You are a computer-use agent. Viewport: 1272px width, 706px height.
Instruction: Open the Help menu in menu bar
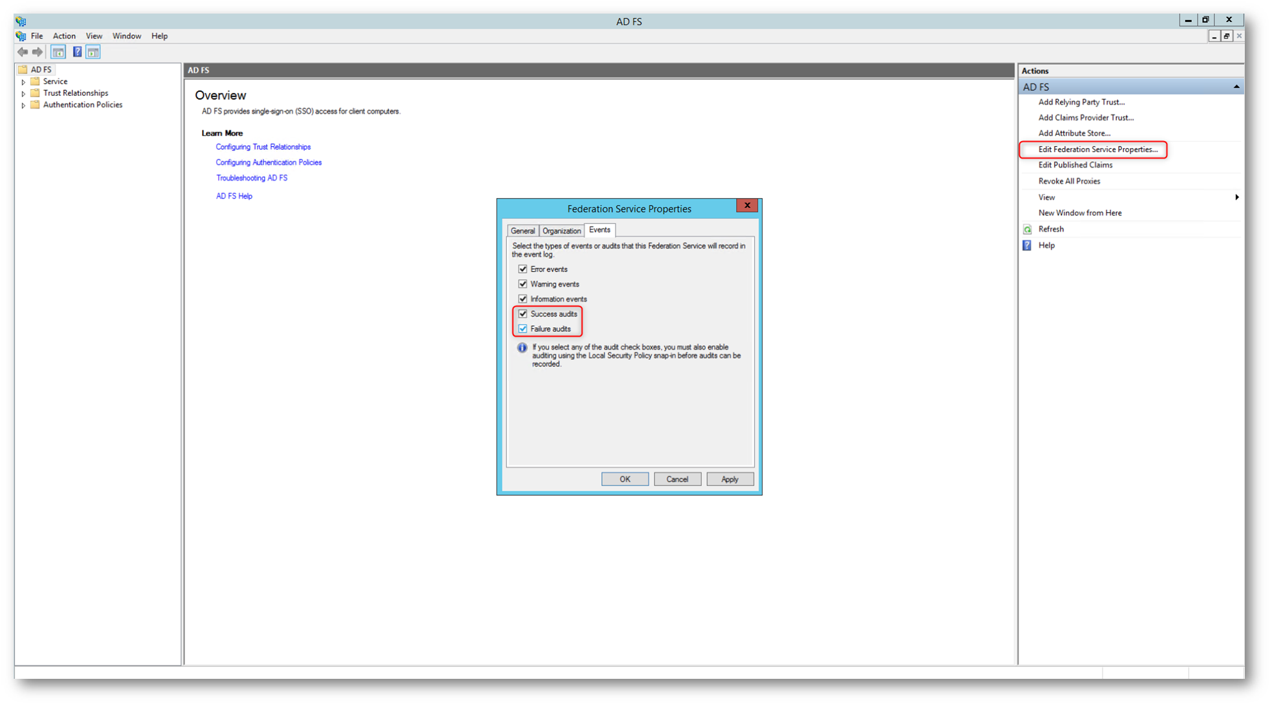(x=159, y=36)
